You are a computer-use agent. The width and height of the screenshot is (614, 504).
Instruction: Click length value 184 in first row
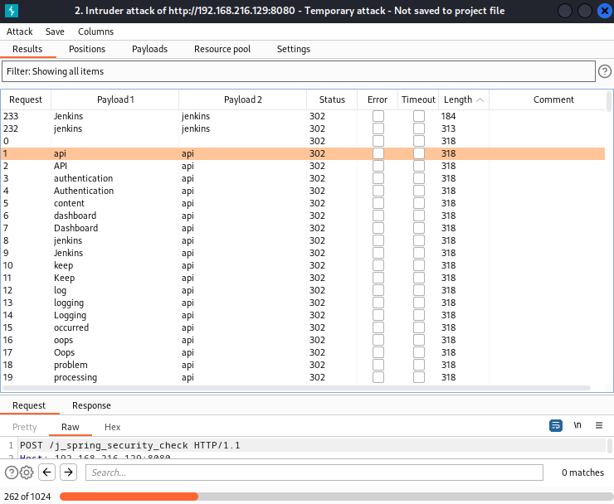click(x=448, y=116)
